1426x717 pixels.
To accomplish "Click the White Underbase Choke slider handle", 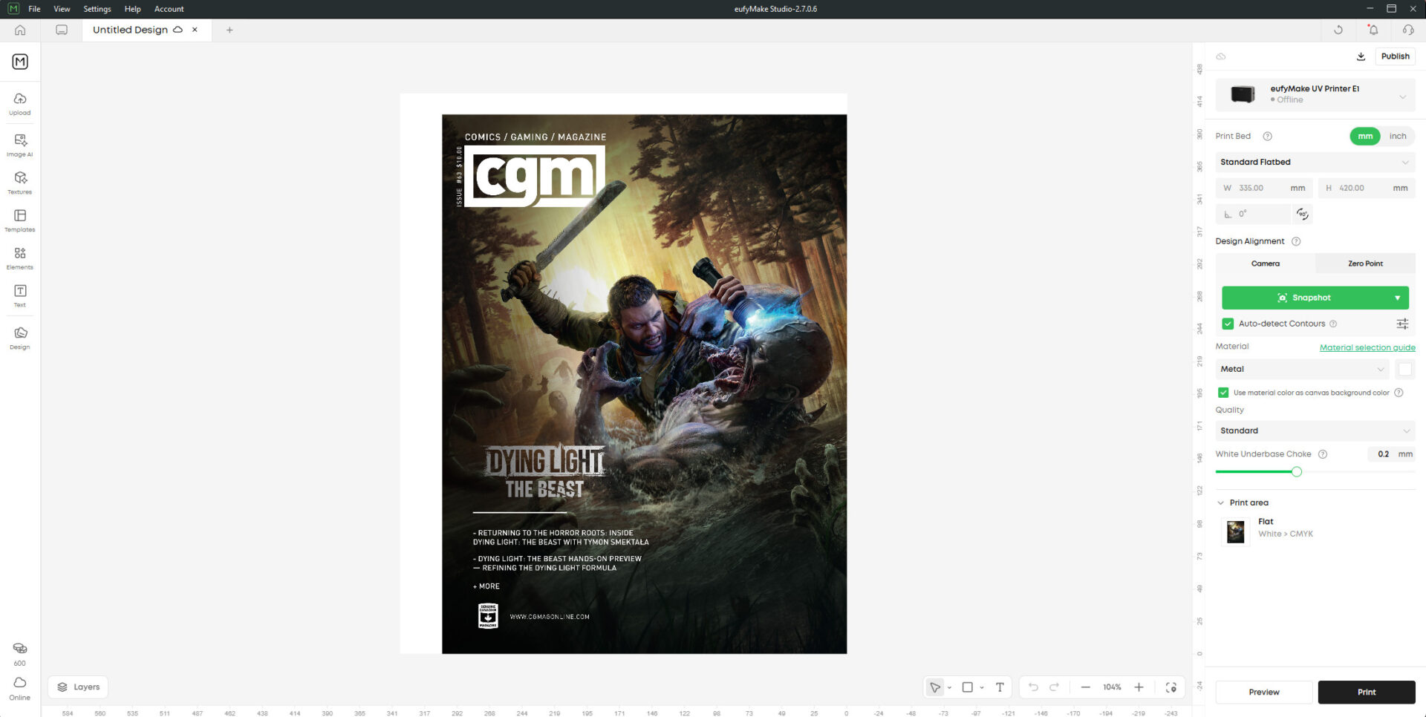I will pos(1296,472).
